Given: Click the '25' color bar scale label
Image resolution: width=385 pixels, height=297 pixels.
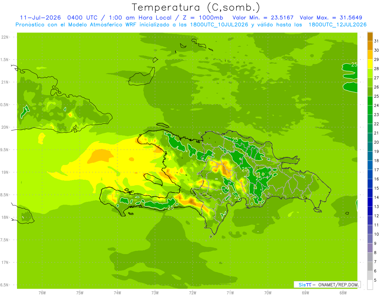Looking at the screenshot, I should [377, 96].
